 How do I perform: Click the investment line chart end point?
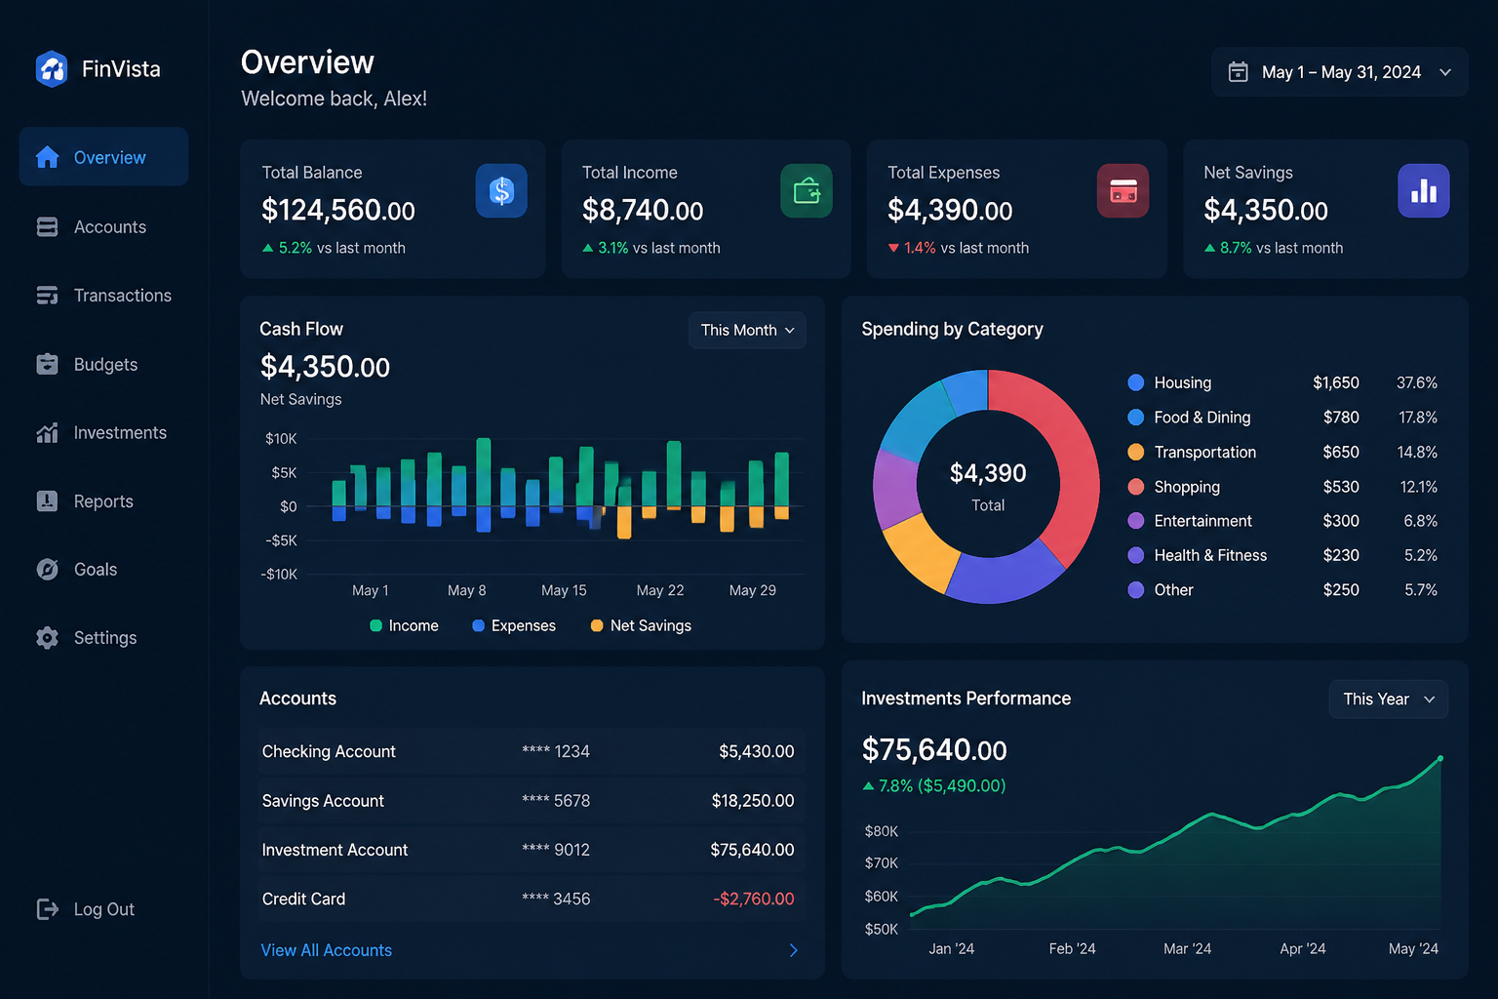[1440, 758]
